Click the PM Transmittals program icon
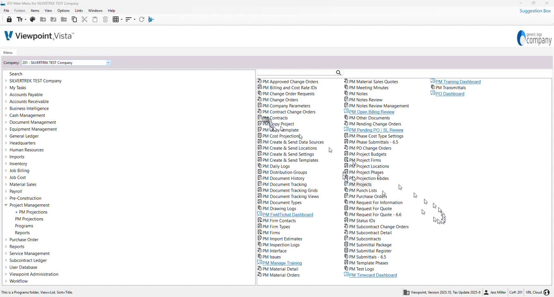 click(433, 87)
